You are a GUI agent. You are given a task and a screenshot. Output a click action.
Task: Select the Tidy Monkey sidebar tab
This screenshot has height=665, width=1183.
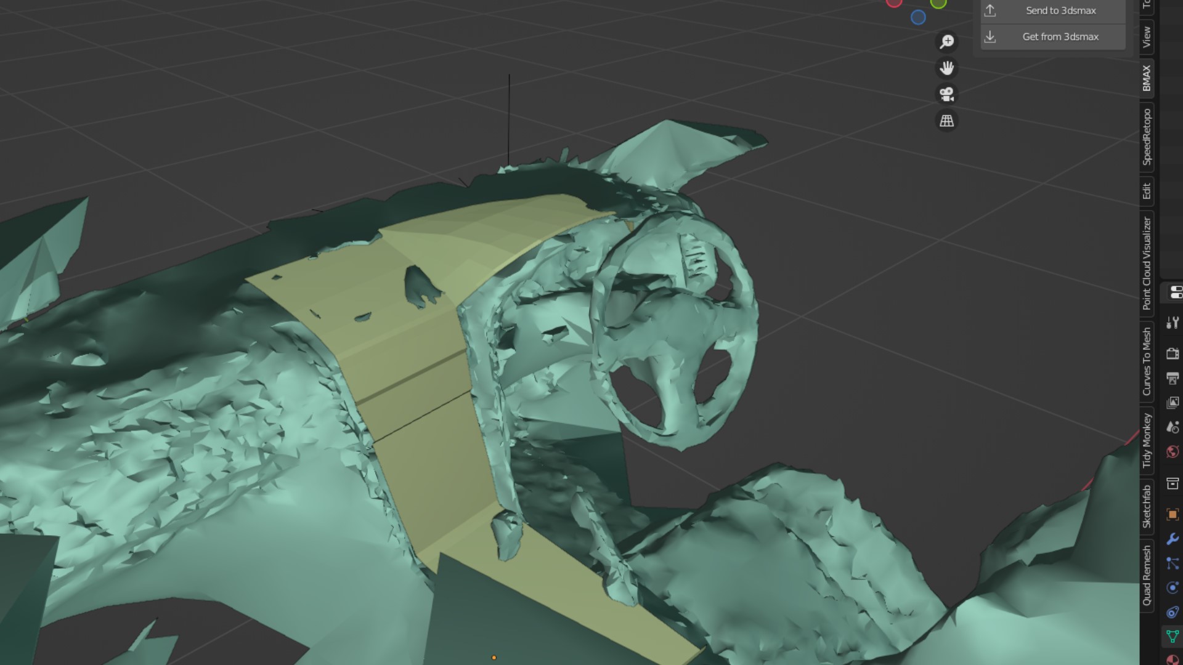tap(1146, 441)
